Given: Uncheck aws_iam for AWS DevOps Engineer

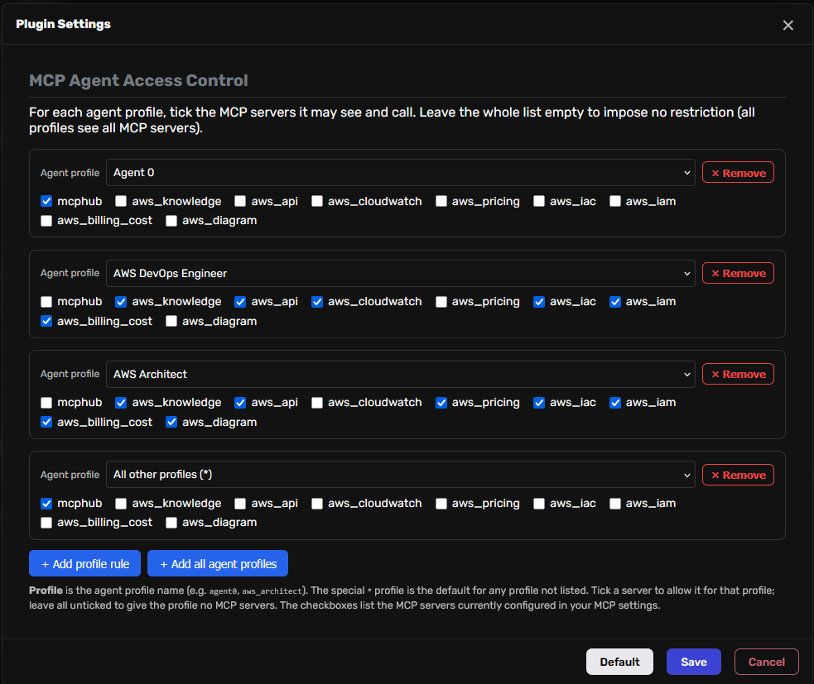Looking at the screenshot, I should [614, 302].
